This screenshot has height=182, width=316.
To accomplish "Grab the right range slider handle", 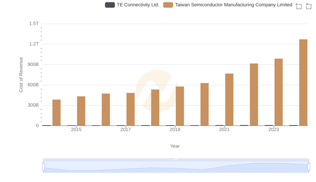I will click(308, 167).
